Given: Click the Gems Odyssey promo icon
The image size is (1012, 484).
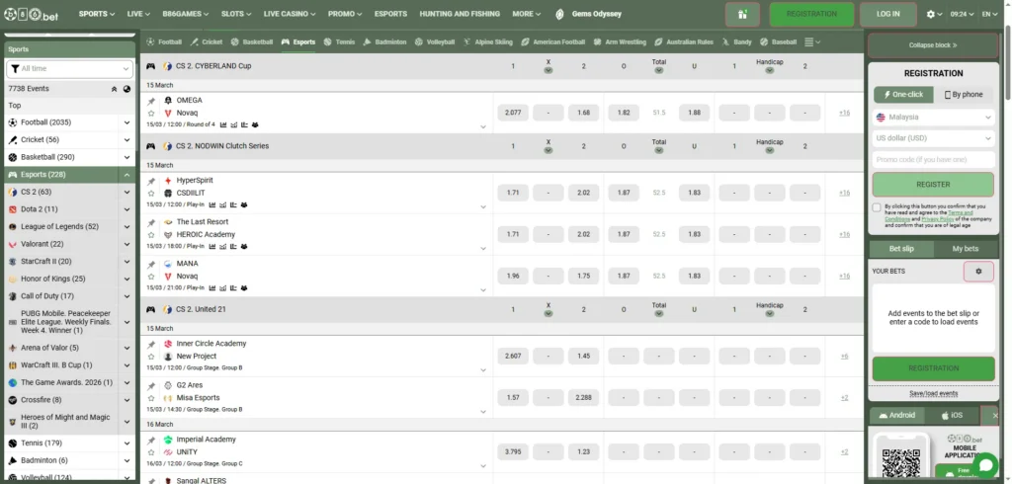Looking at the screenshot, I should [x=559, y=14].
